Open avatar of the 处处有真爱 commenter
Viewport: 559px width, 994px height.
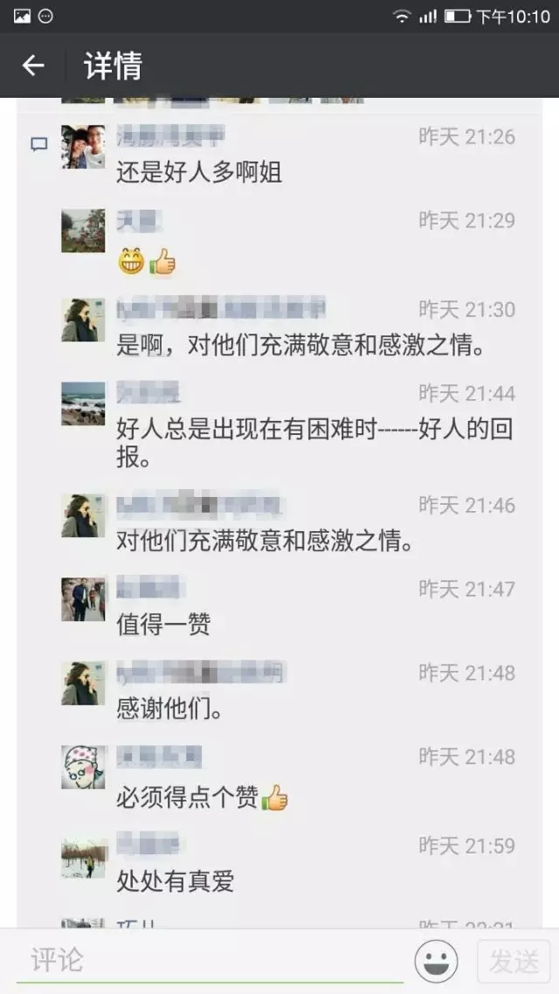pyautogui.click(x=83, y=859)
